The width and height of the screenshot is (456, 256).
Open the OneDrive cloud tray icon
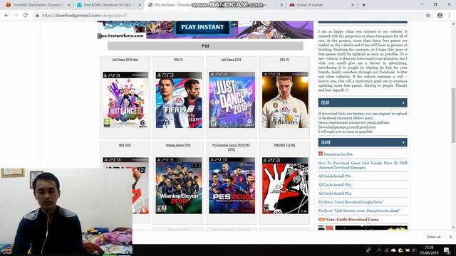[x=393, y=250]
